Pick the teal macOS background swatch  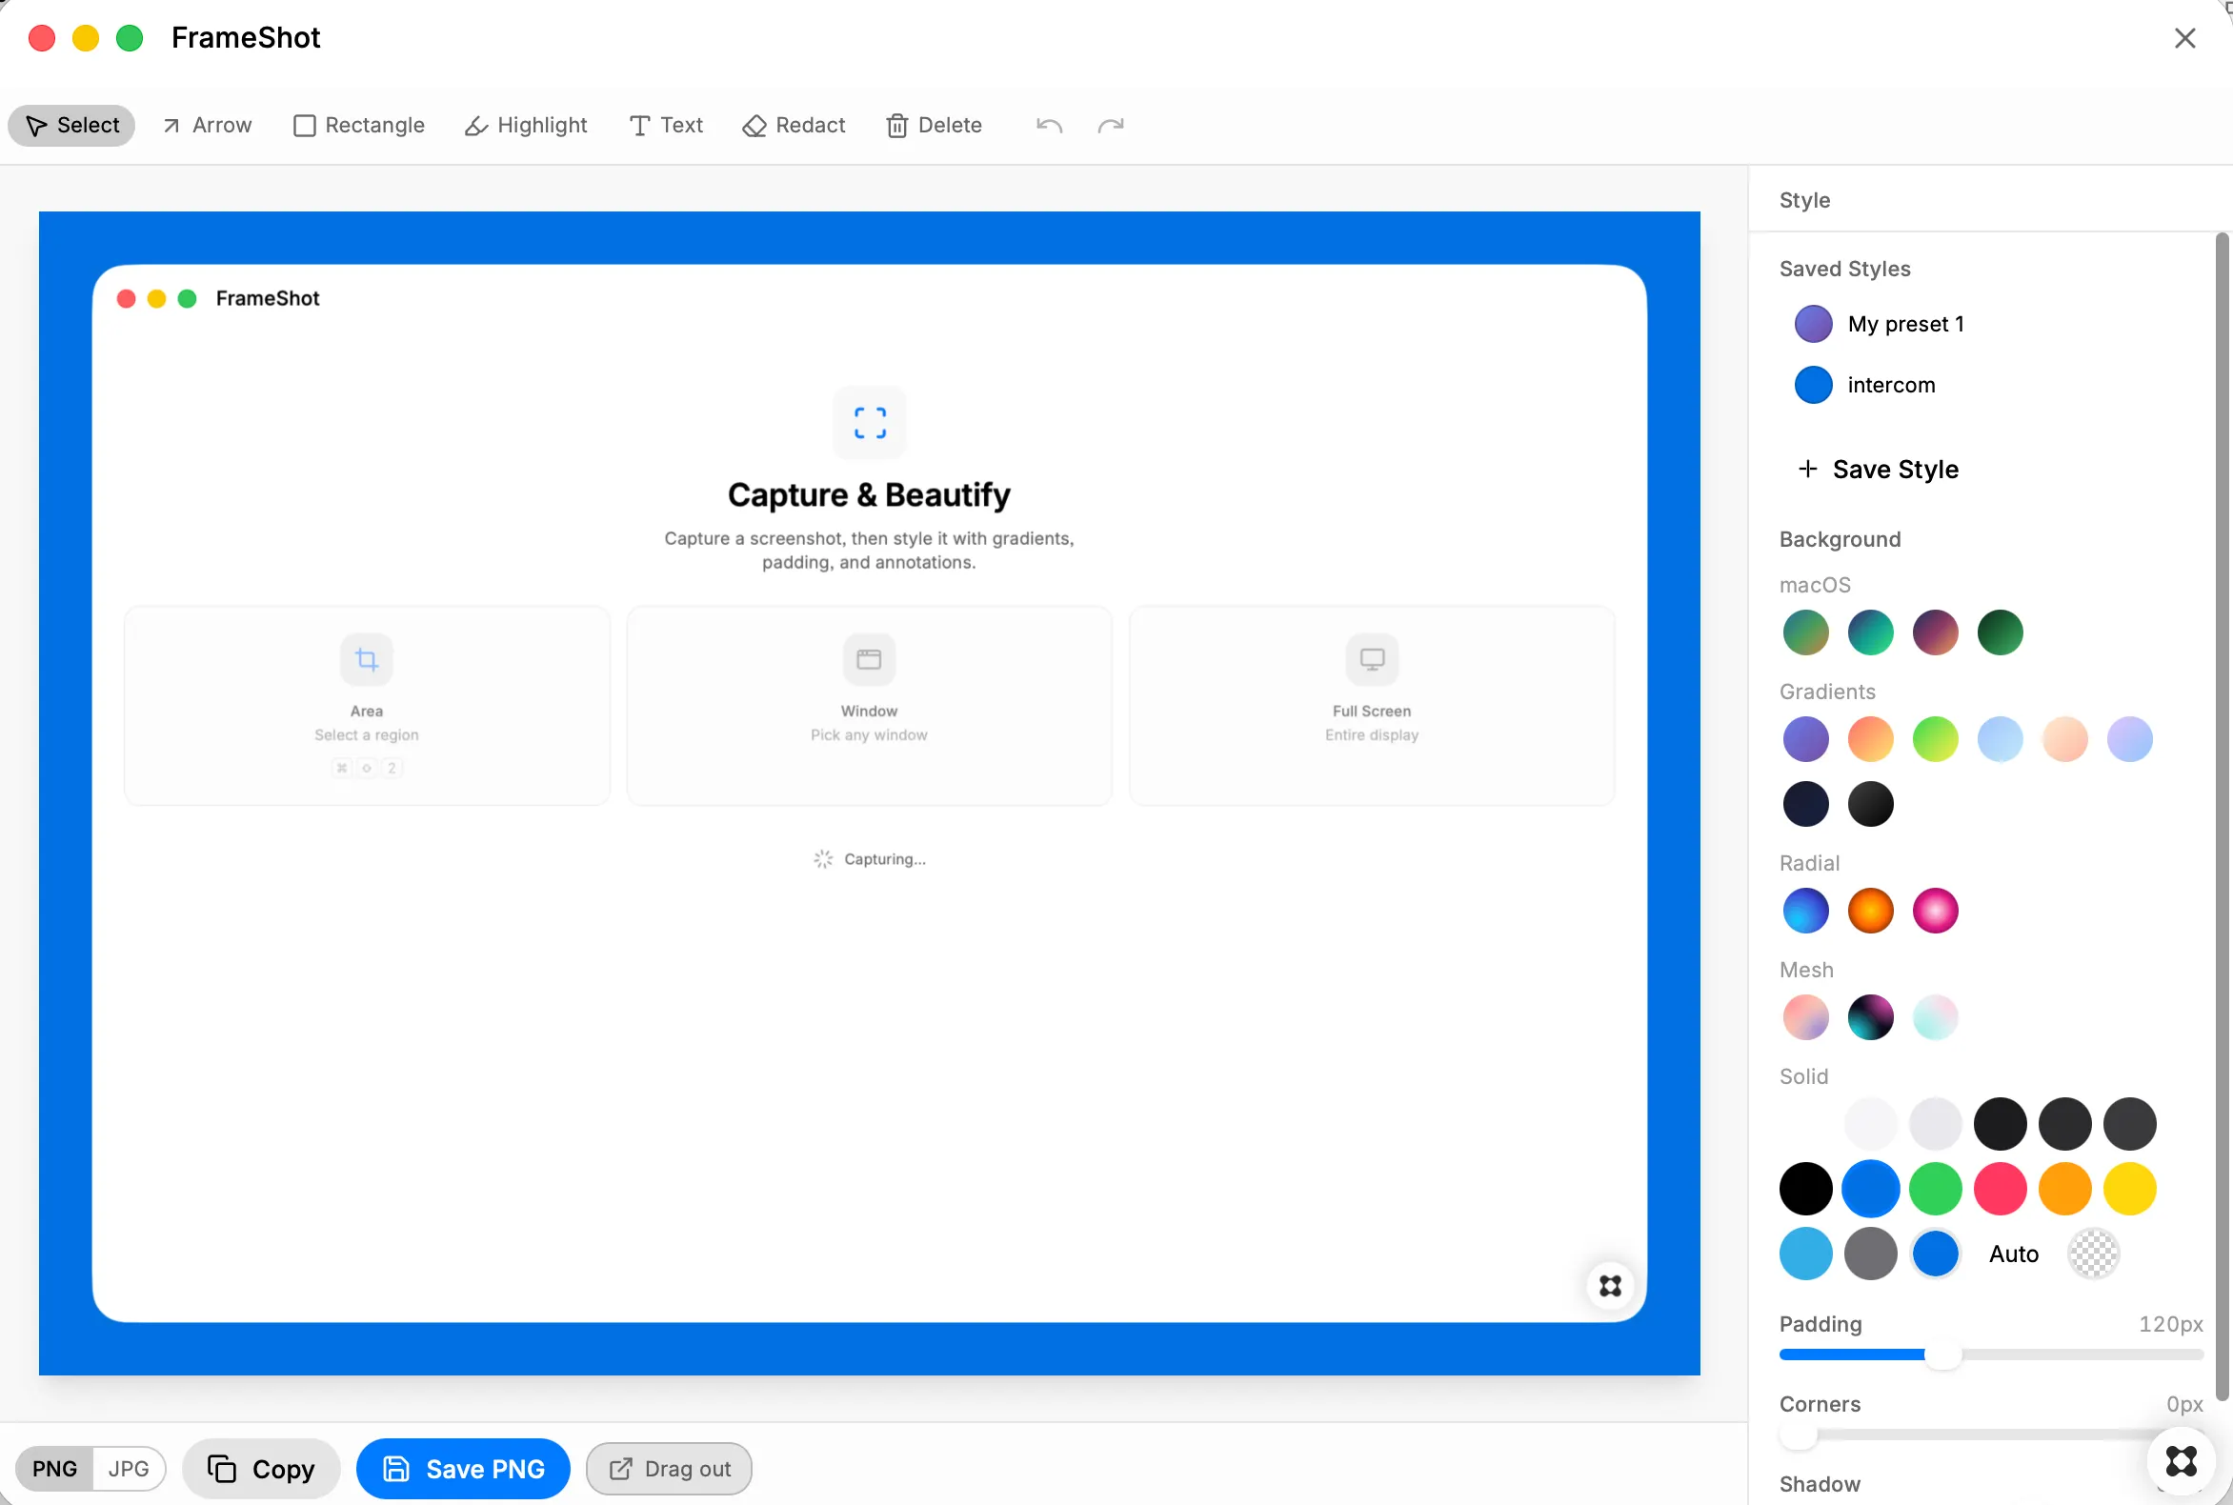tap(1871, 632)
